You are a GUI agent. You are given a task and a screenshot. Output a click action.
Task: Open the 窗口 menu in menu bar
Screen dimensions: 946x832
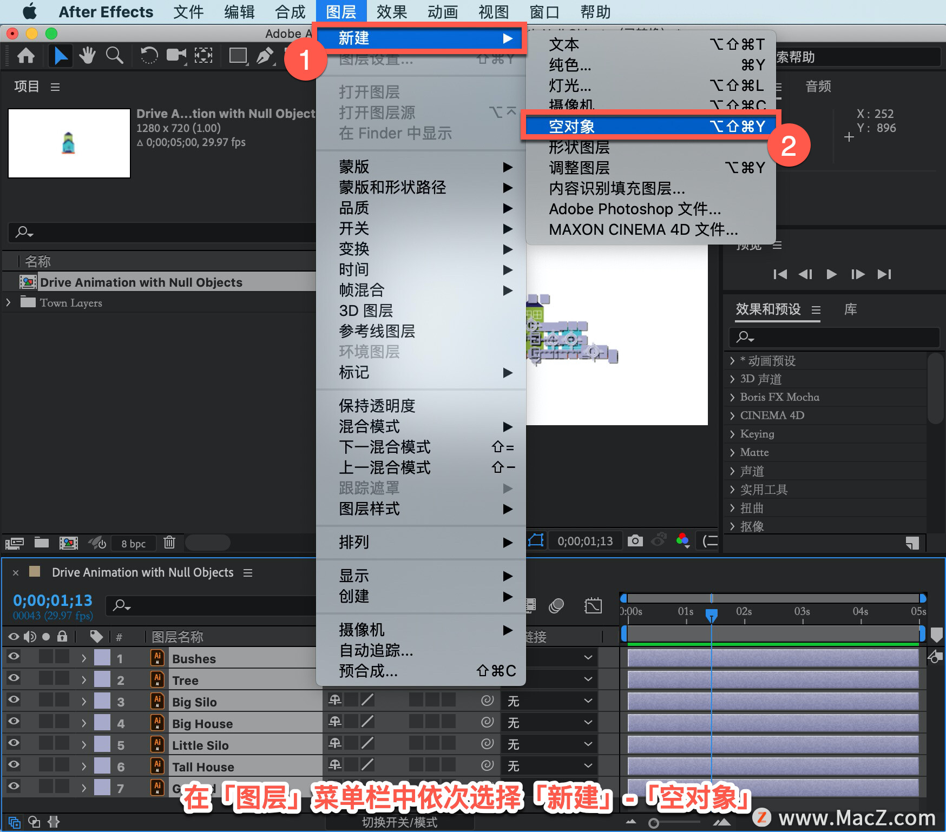click(x=544, y=11)
